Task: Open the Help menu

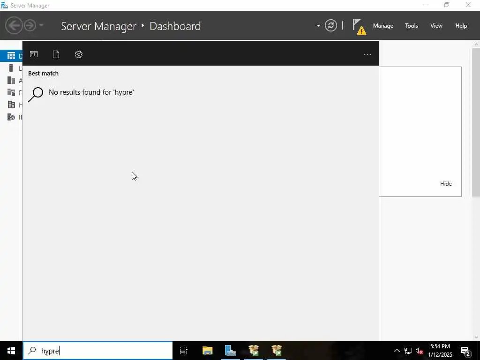Action: (461, 26)
